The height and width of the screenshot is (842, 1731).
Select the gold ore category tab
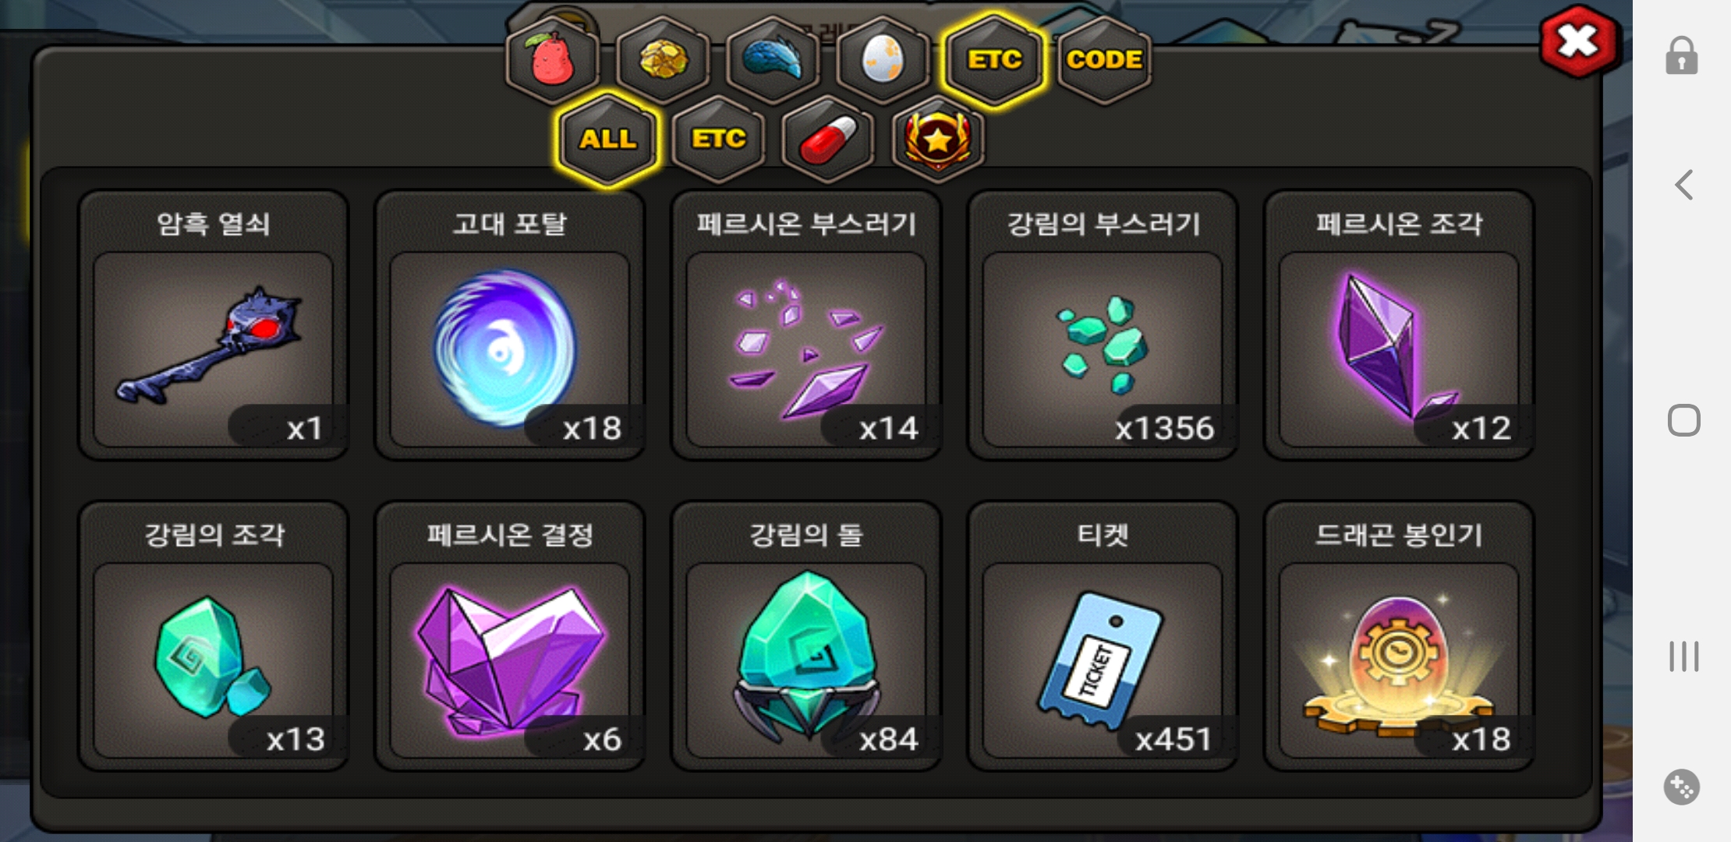coord(664,60)
